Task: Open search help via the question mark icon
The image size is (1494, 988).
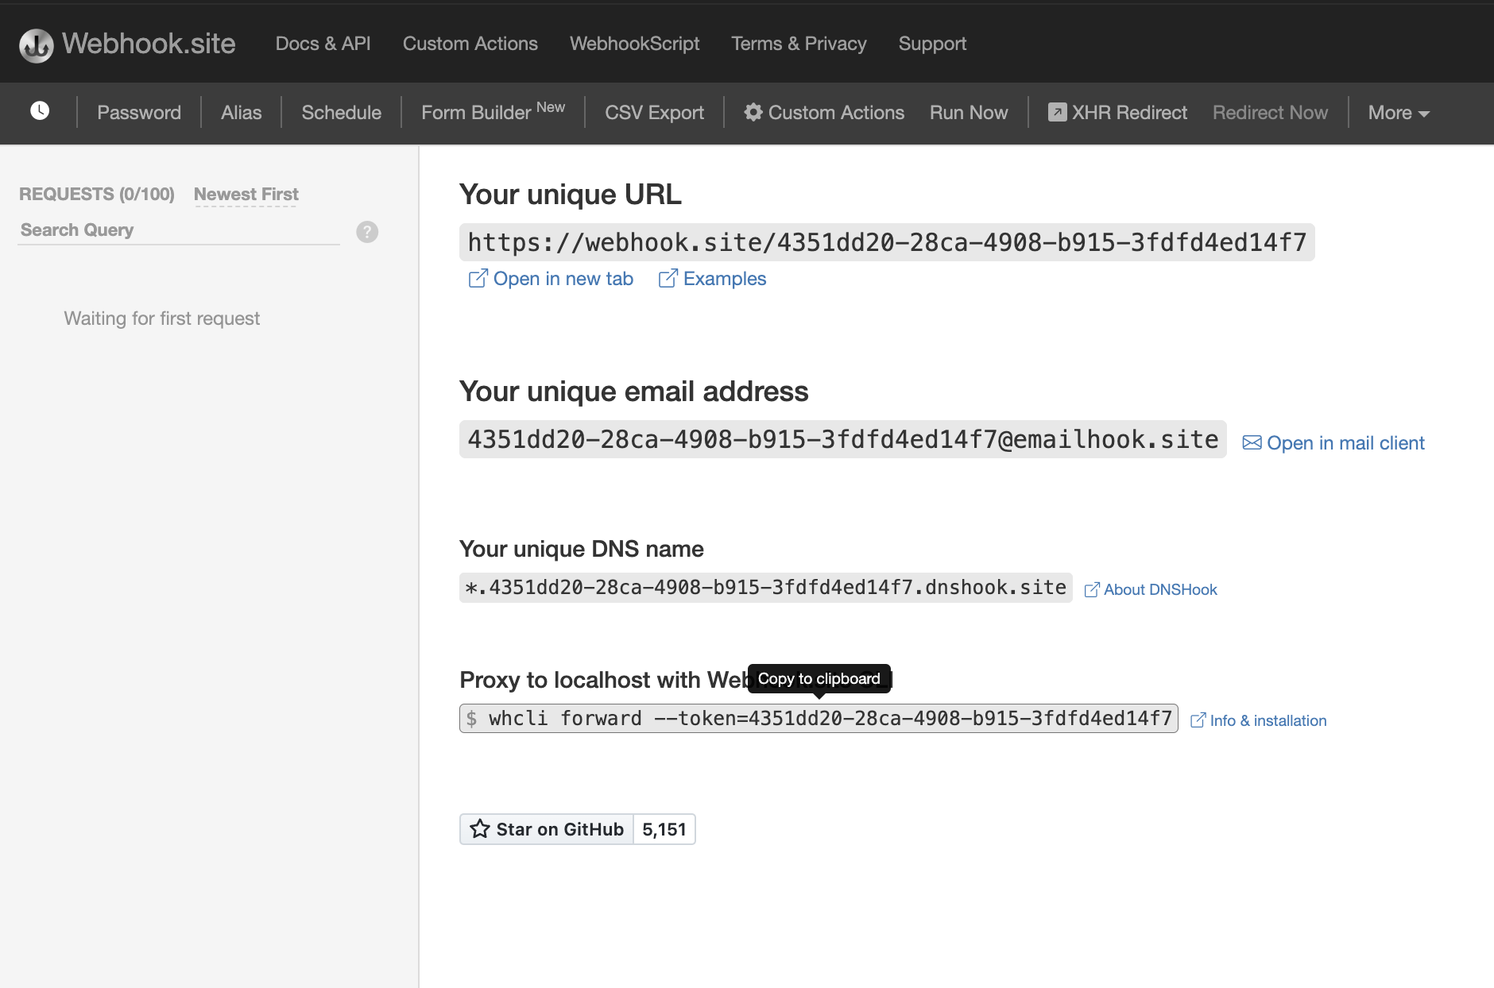Action: pos(366,232)
